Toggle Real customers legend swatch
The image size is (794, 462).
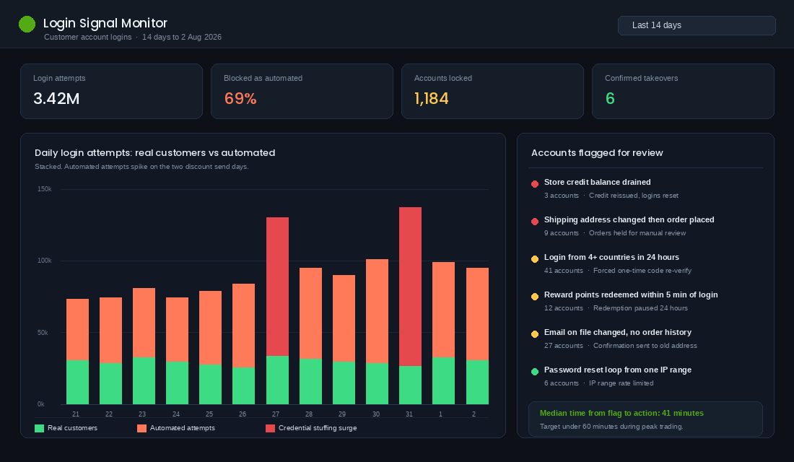(39, 428)
